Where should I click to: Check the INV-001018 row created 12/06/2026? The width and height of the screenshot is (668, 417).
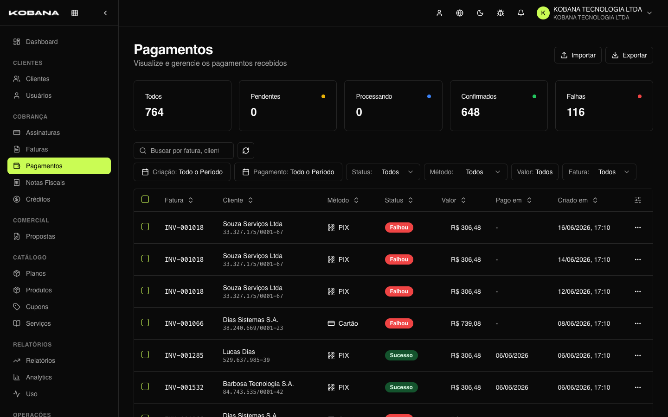pos(145,291)
